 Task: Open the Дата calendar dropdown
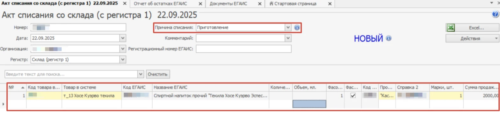(x=123, y=38)
